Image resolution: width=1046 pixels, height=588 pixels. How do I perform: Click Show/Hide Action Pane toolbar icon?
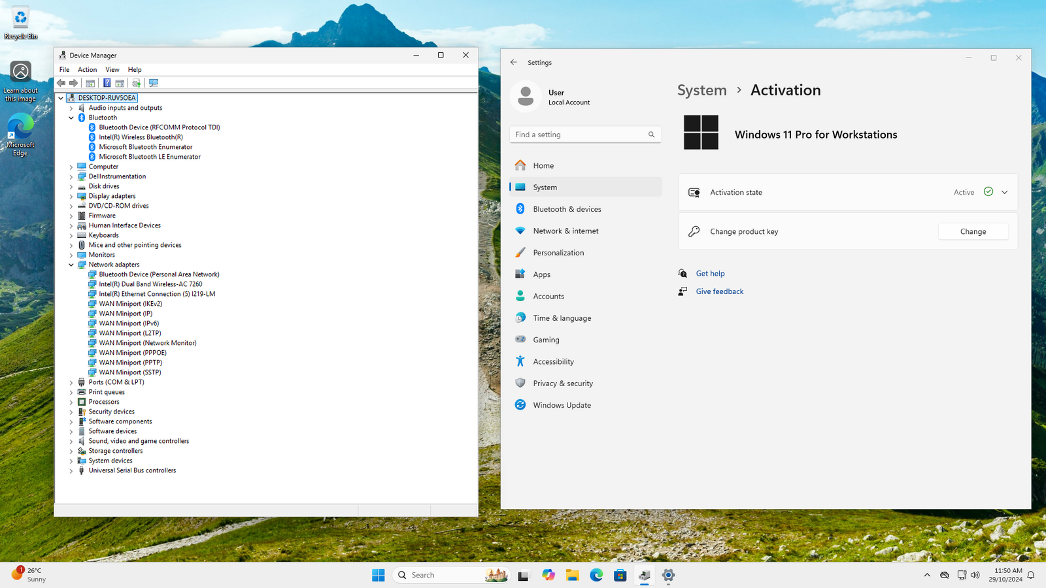[x=120, y=83]
